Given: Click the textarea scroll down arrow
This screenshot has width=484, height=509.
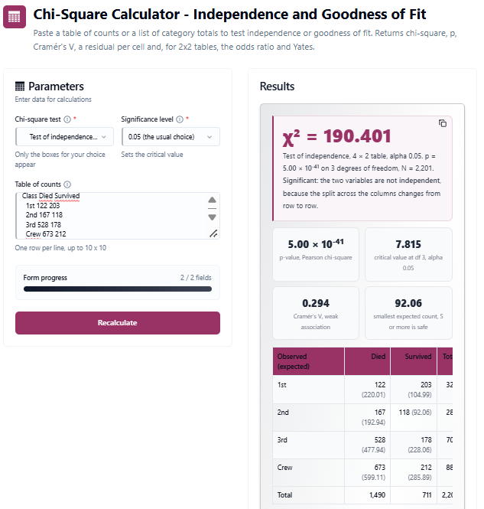Looking at the screenshot, I should 212,217.
